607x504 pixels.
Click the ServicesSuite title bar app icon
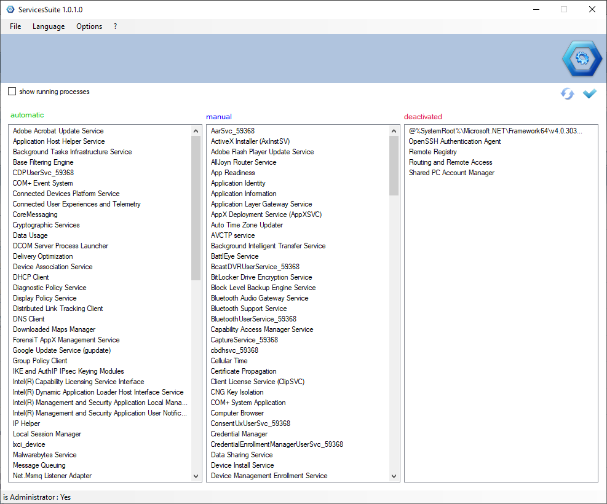click(x=10, y=9)
